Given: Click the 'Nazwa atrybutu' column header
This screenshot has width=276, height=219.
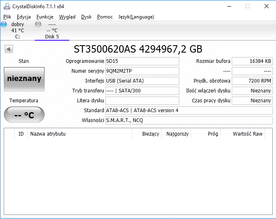Looking at the screenshot, I should click(x=80, y=134).
